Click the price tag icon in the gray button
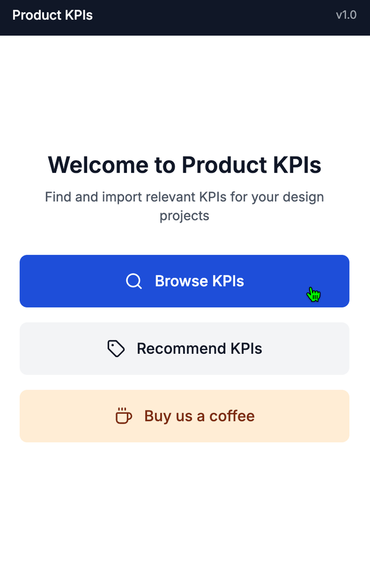Image resolution: width=370 pixels, height=574 pixels. coord(116,348)
